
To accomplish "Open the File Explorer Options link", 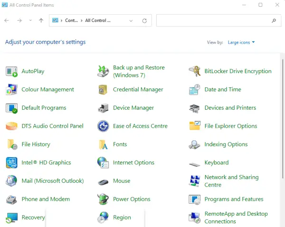I will tap(231, 126).
